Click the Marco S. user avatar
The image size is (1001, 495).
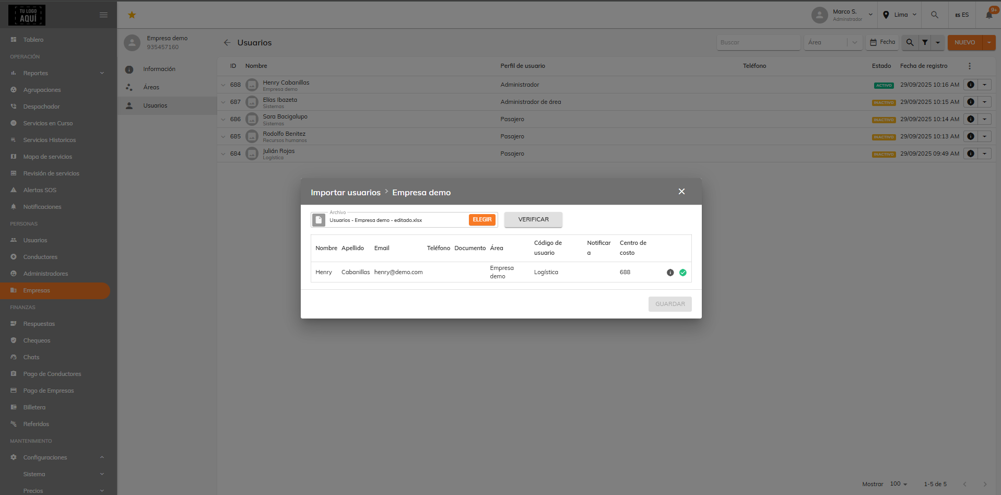(x=819, y=15)
